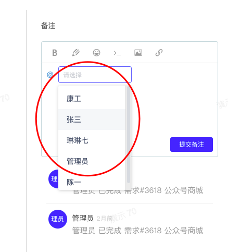The width and height of the screenshot is (228, 252).
Task: Open the 请选择 user select box
Action: (x=95, y=75)
